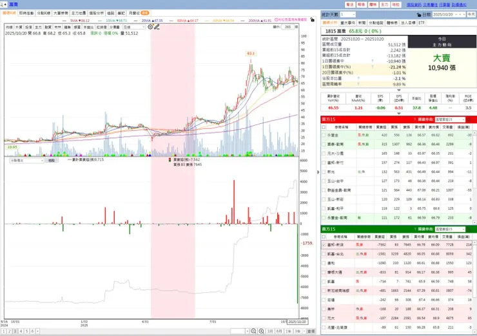Zoom out with magnifier minus icon
The height and width of the screenshot is (336, 477).
click(253, 331)
